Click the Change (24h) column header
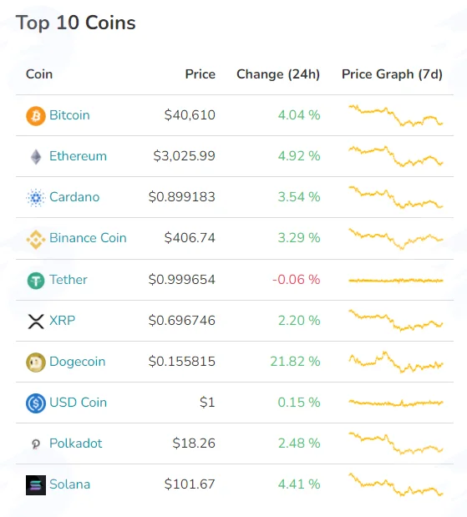 (x=278, y=74)
